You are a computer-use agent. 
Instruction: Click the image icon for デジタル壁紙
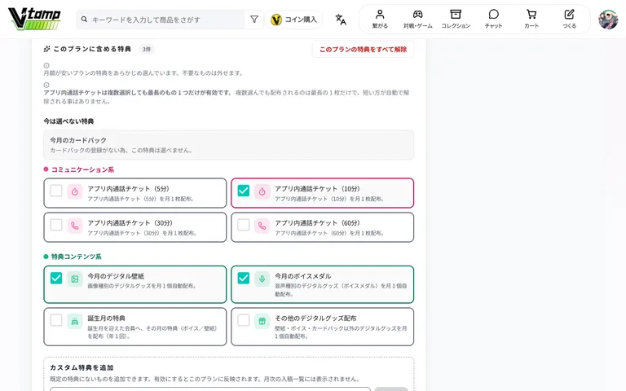75,279
